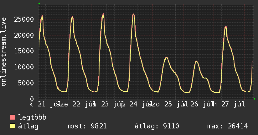Click the 27 júl date label

233,104
